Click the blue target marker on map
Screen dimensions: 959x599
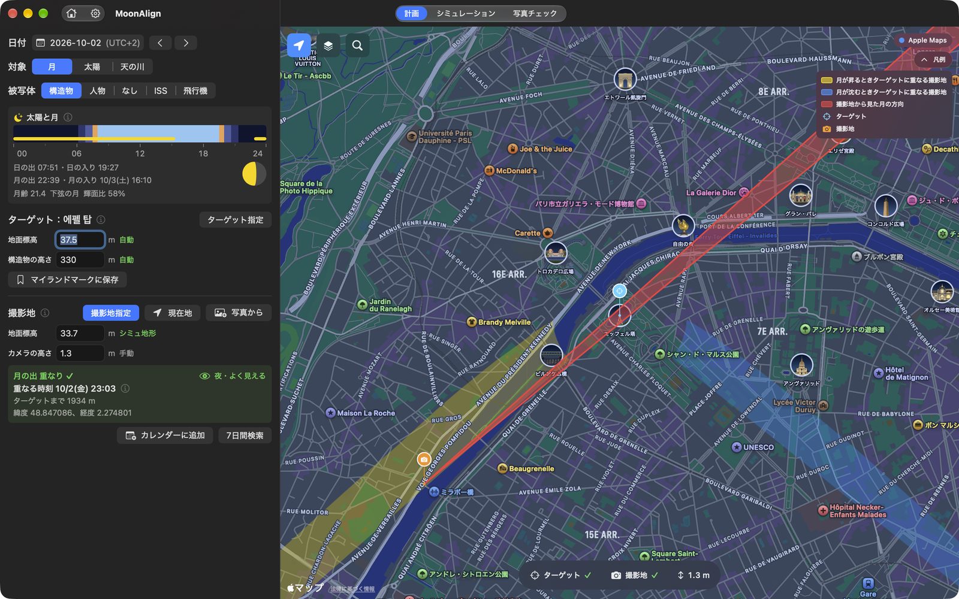(619, 291)
